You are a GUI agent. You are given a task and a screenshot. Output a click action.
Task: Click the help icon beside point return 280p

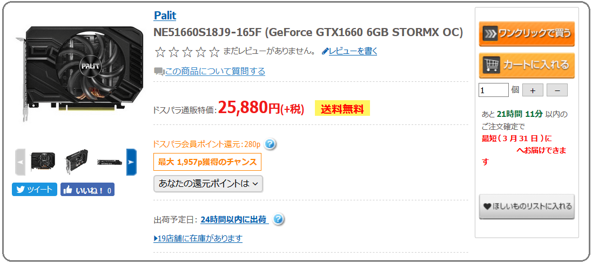271,144
